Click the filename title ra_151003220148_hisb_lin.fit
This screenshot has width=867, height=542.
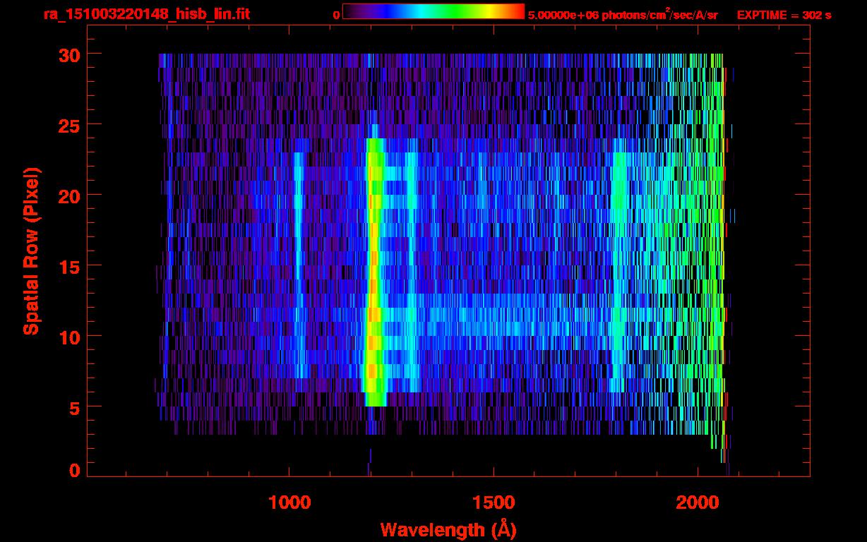click(x=146, y=14)
